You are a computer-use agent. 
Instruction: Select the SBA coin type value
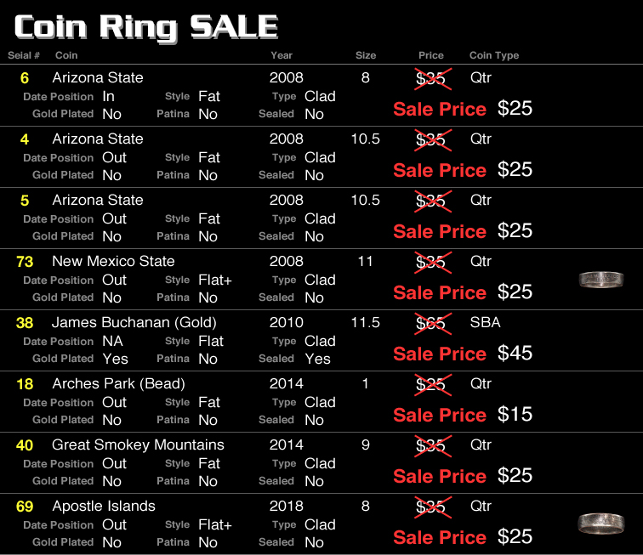[x=485, y=323]
